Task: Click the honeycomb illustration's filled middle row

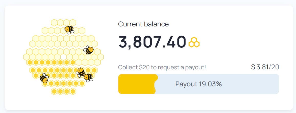Action: [x=51, y=62]
